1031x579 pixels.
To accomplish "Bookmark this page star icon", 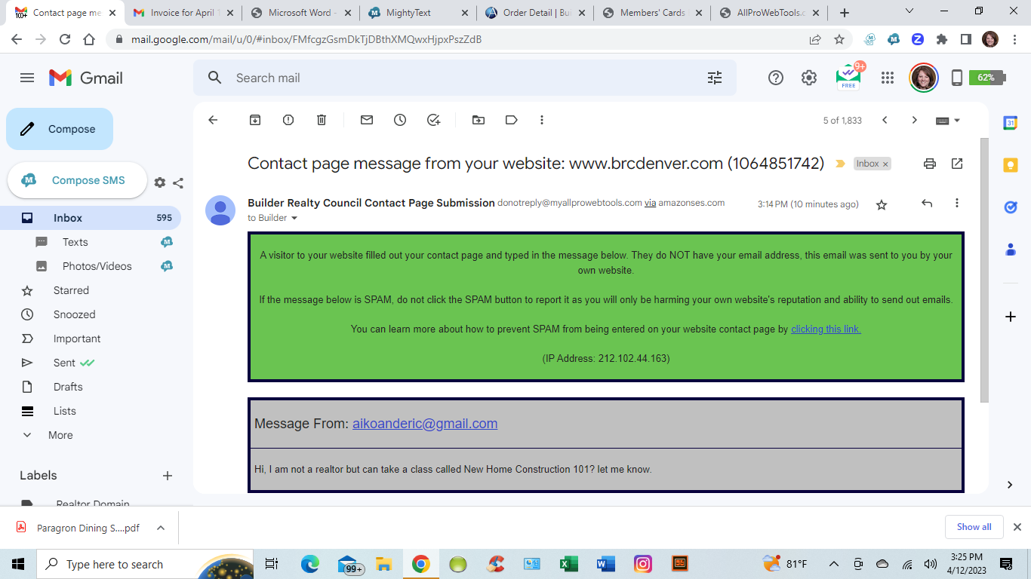I will 839,40.
